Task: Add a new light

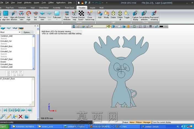Action: [x=100, y=15]
